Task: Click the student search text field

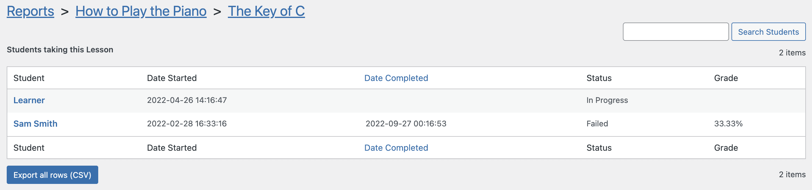Action: [676, 32]
